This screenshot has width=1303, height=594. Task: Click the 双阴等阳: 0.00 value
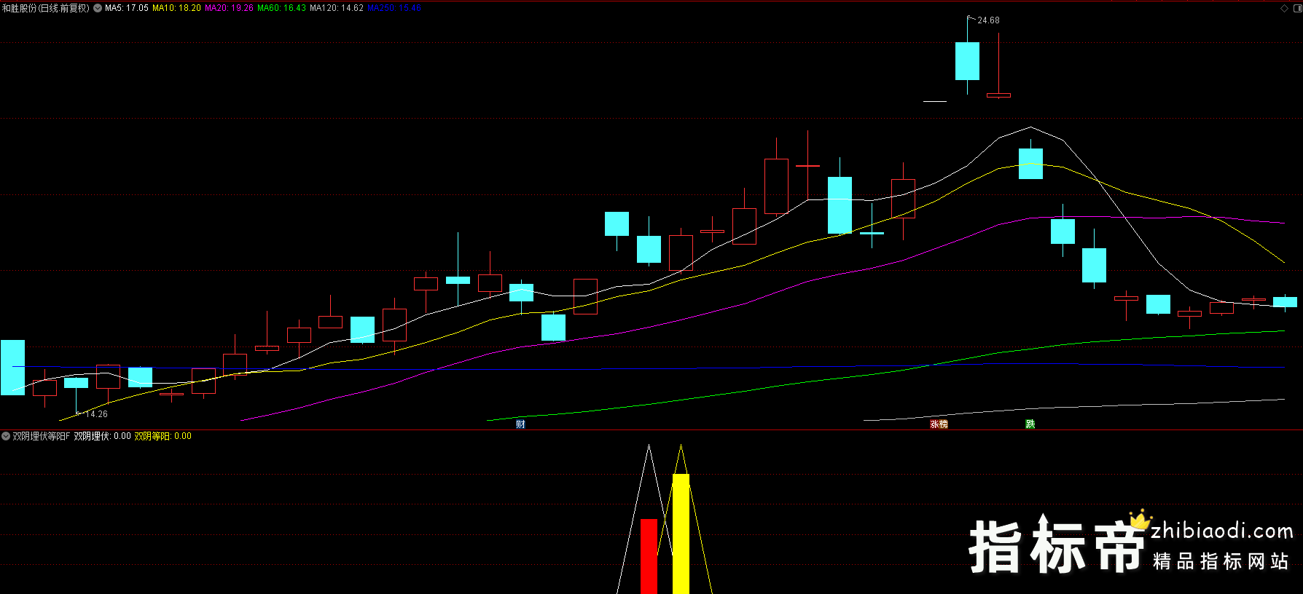[163, 436]
